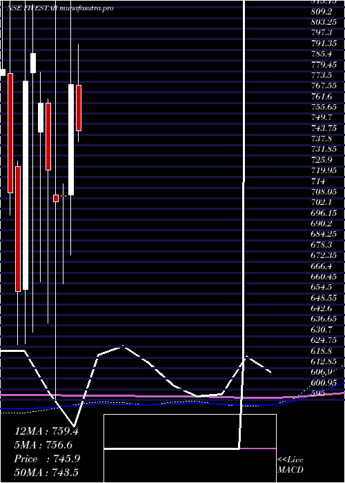Select the 737.8 price axis label

pyautogui.click(x=322, y=139)
